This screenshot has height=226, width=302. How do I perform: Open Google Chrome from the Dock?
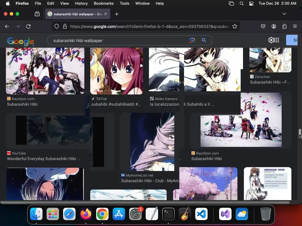pos(102,214)
